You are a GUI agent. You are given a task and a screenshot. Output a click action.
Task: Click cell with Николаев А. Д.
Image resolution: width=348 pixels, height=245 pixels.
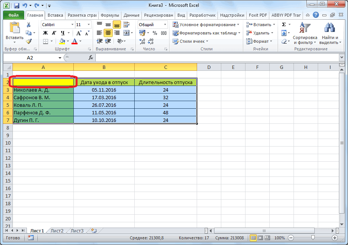[43, 90]
